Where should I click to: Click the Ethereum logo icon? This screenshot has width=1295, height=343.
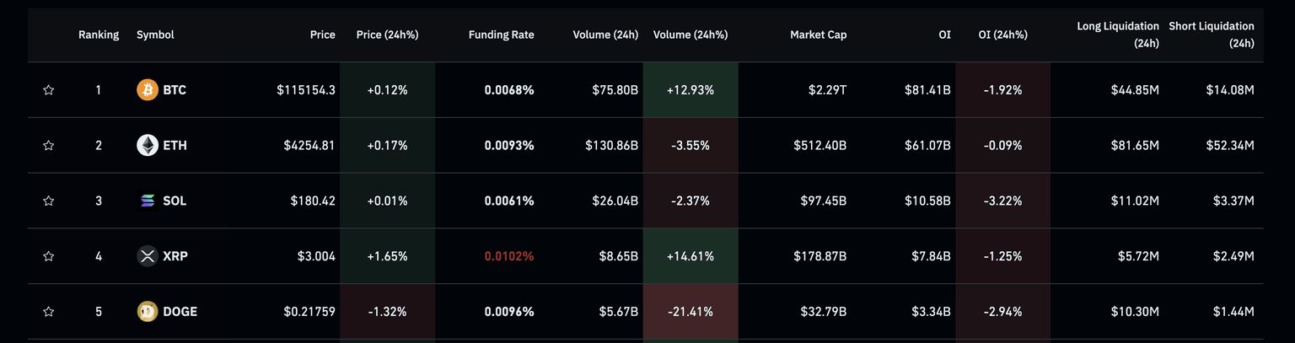[x=148, y=145]
